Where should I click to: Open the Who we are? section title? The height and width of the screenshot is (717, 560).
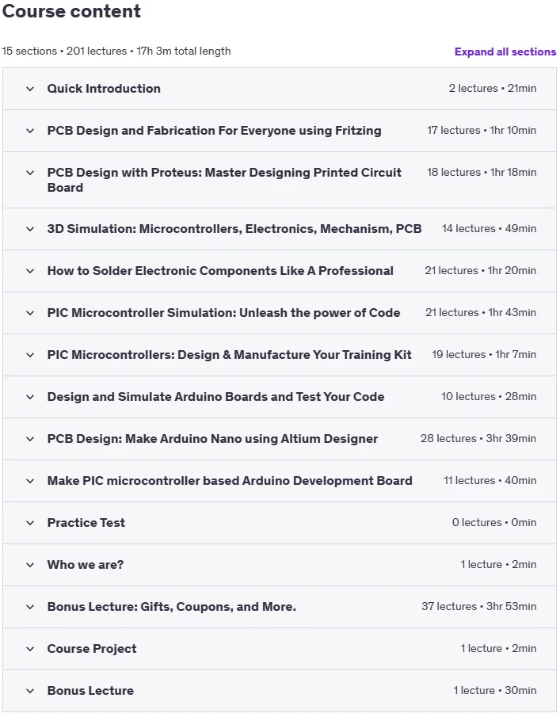click(x=86, y=565)
